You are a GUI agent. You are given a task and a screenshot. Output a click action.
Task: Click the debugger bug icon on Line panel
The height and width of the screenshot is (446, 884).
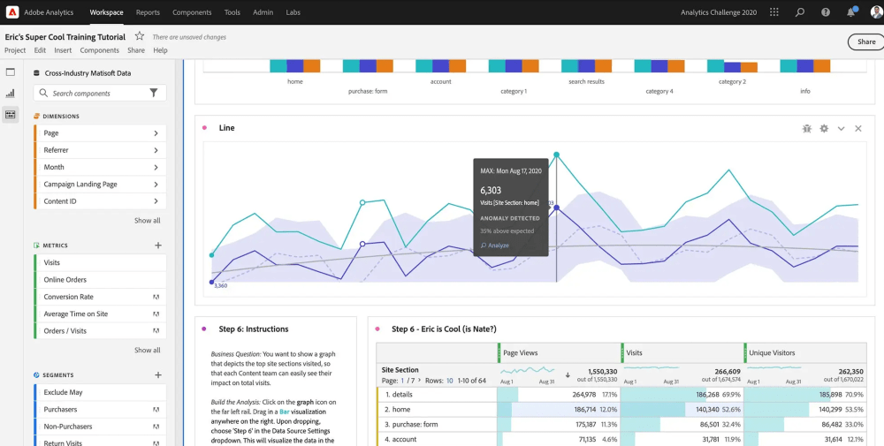tap(807, 128)
